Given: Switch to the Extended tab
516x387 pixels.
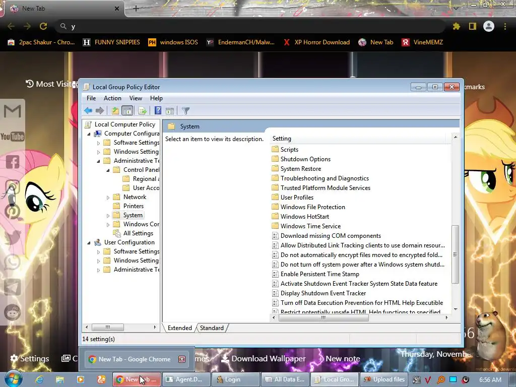Looking at the screenshot, I should [180, 328].
